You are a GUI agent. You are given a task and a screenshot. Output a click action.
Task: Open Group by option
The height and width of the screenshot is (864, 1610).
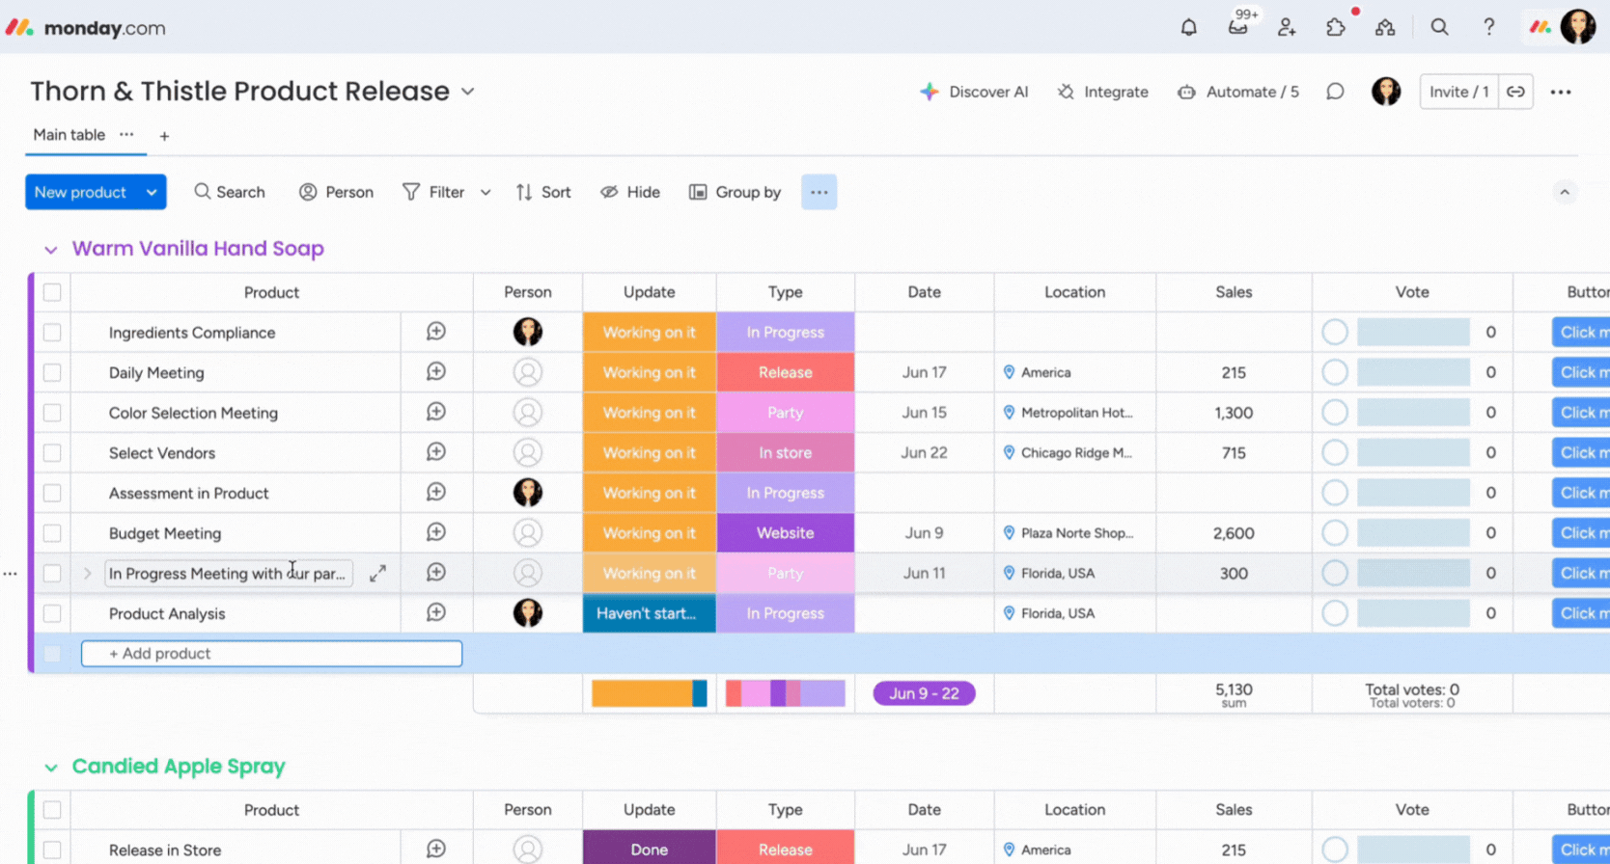point(736,192)
